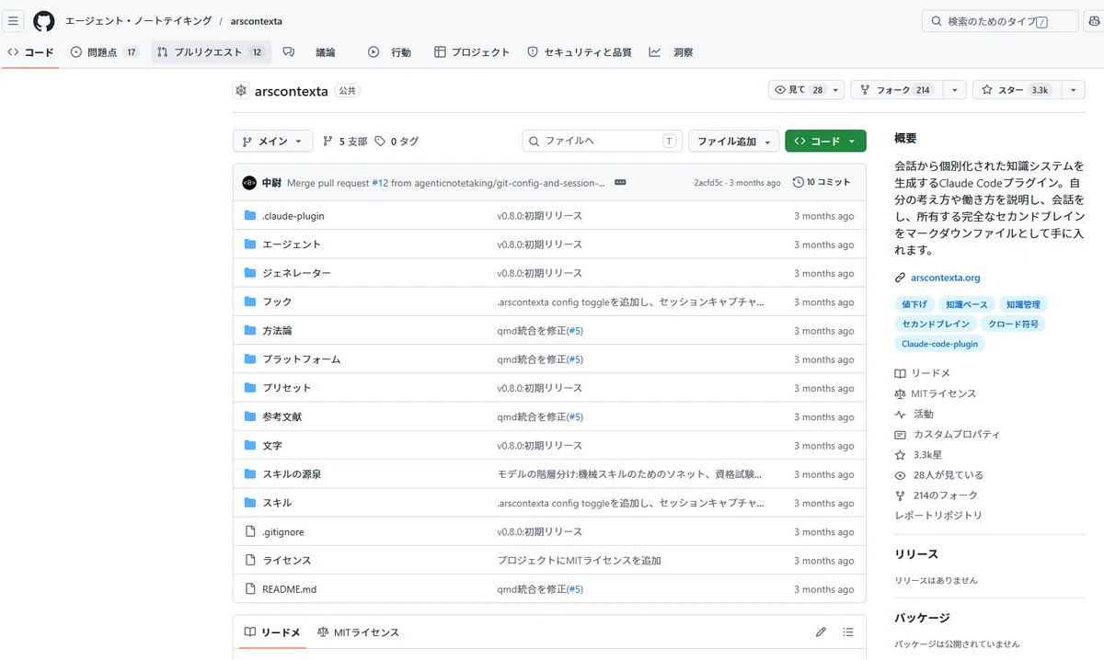Click the クロード符号 topic tag

[x=1014, y=324]
